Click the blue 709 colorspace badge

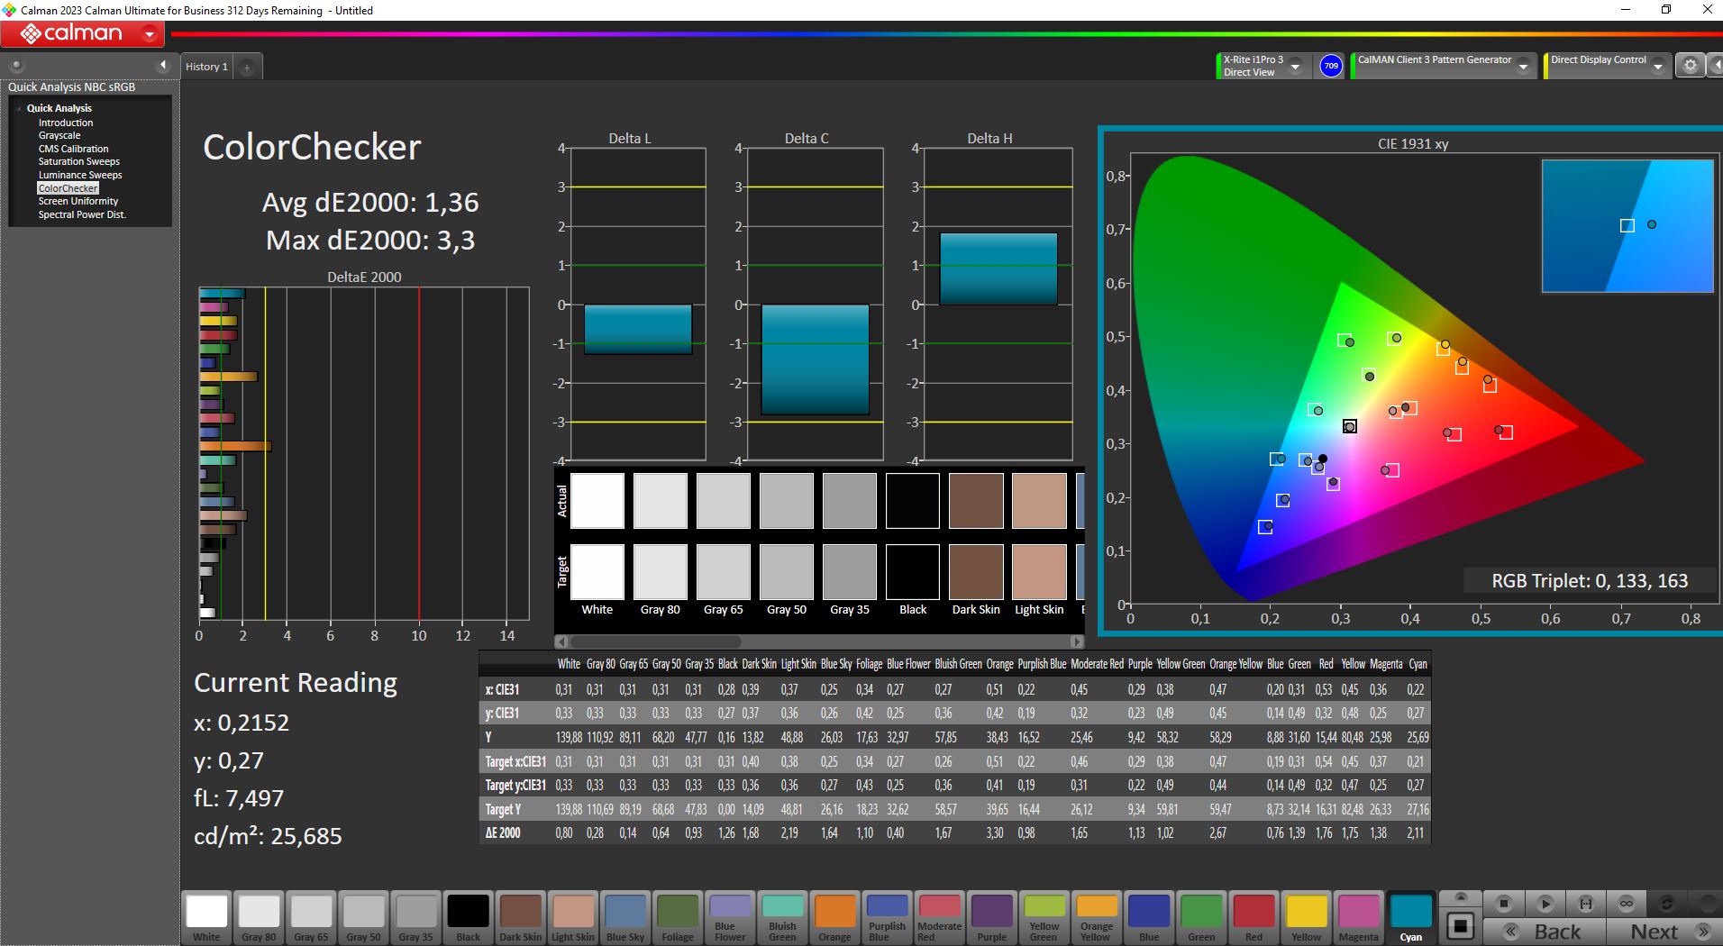tap(1330, 66)
